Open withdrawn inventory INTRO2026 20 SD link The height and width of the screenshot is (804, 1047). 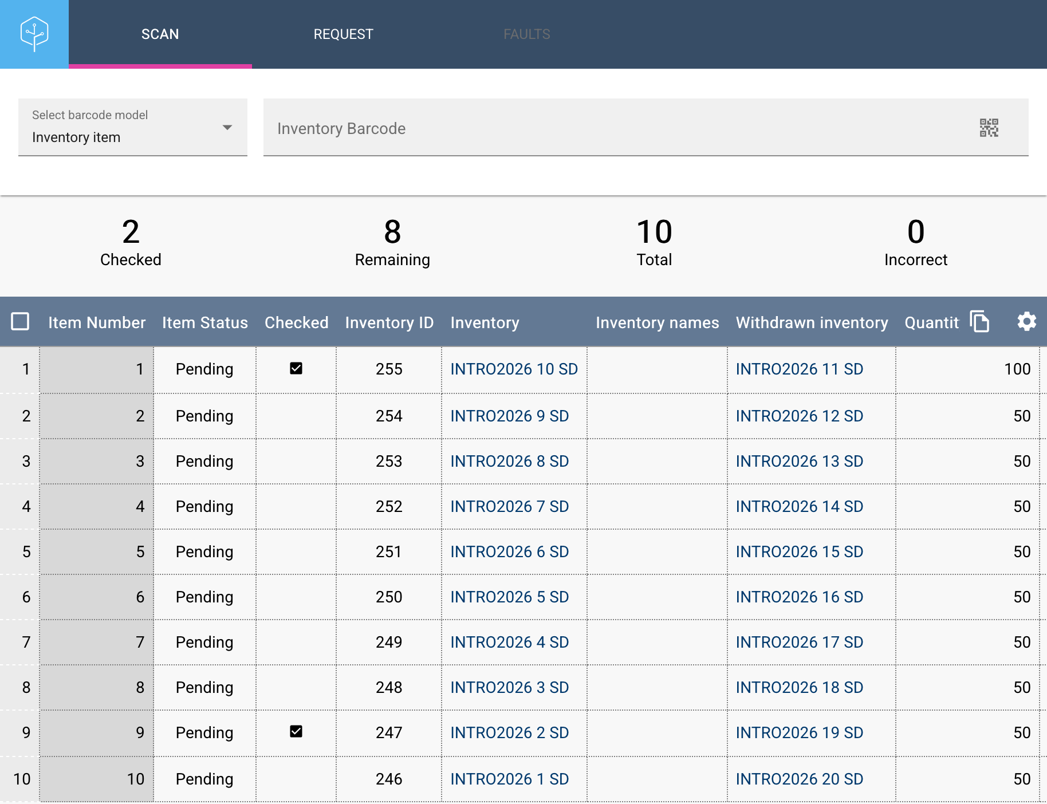(800, 779)
